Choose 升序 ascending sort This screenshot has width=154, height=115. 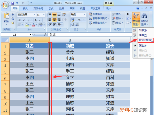click(x=143, y=30)
